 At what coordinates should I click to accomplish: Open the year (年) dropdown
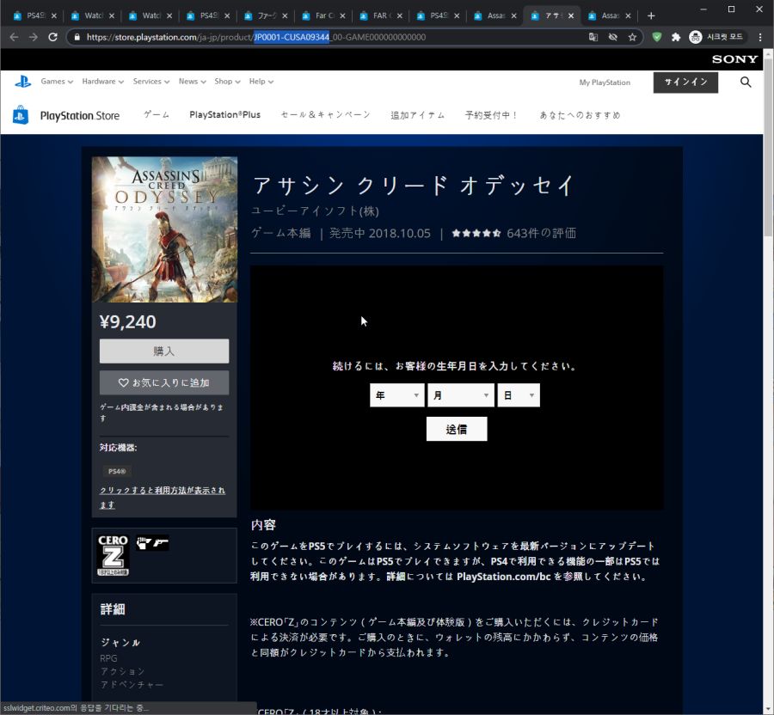[x=396, y=395]
